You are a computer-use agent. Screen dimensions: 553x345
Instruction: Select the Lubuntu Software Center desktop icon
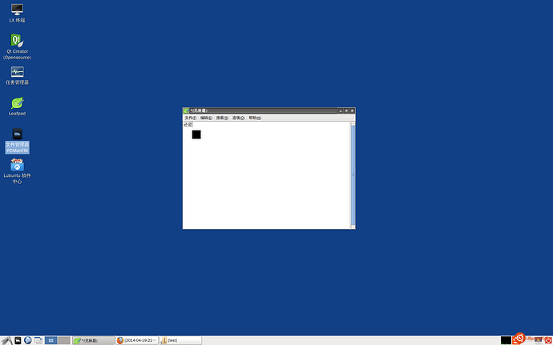(17, 171)
